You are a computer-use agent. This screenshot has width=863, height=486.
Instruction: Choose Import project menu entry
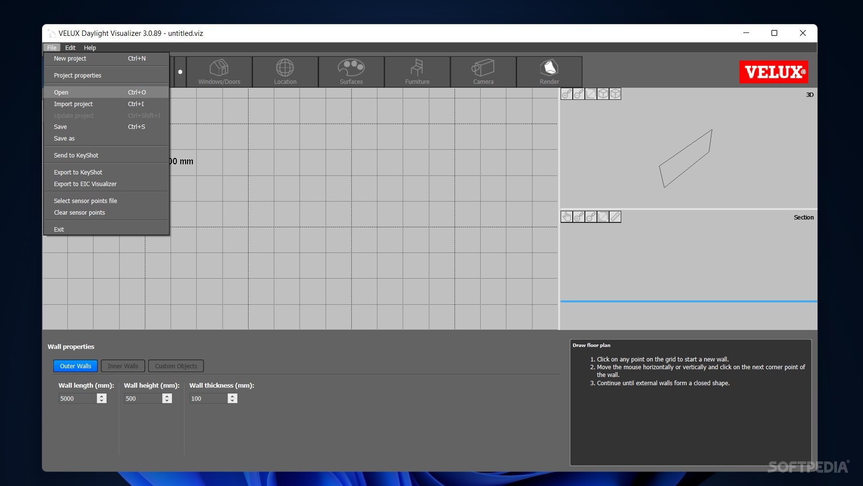106,104
